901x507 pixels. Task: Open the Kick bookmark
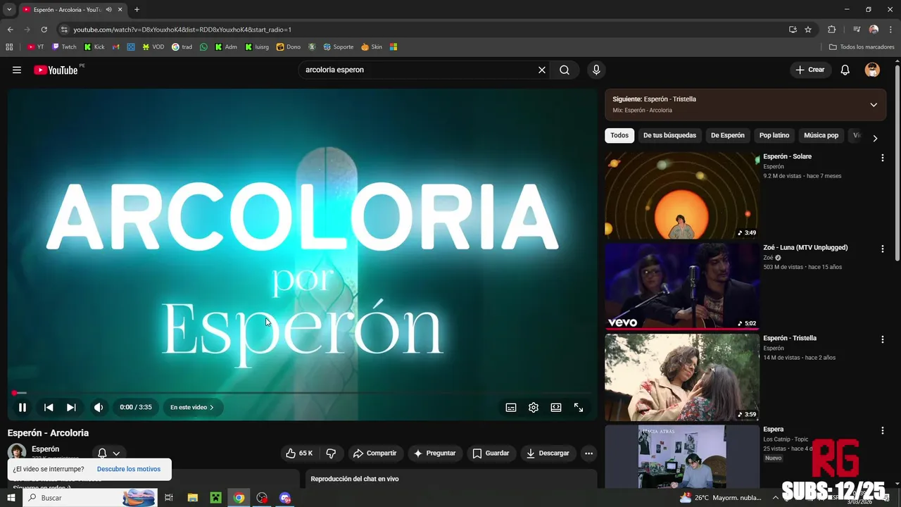tap(94, 47)
